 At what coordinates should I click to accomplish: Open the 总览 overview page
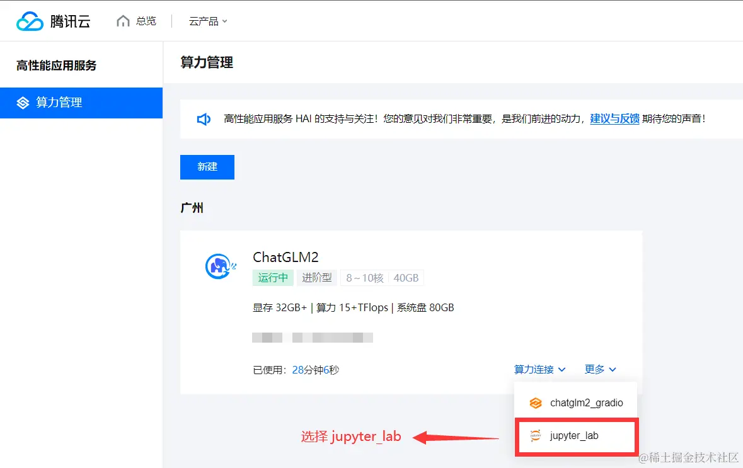tap(146, 21)
